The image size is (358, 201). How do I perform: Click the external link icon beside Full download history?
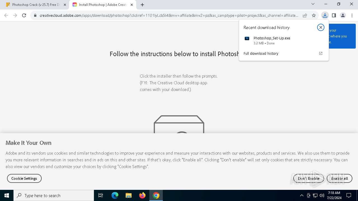tap(321, 53)
